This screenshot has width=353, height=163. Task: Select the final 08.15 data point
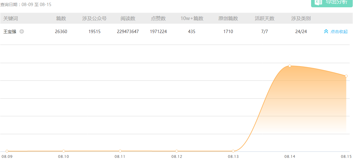point(346,76)
